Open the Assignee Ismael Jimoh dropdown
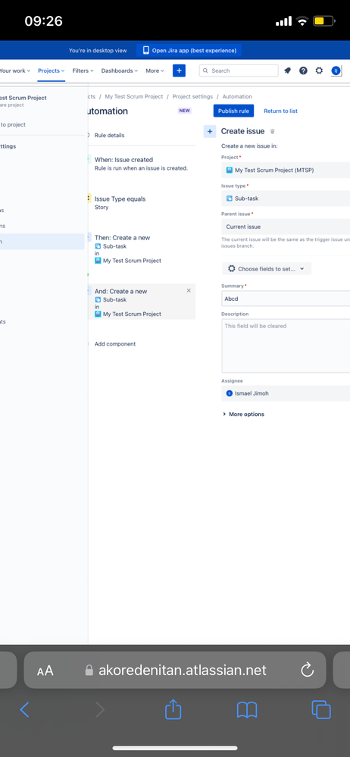The height and width of the screenshot is (757, 350). click(x=286, y=393)
